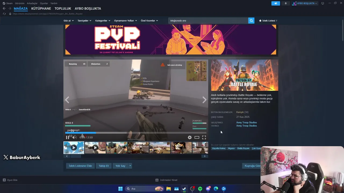344x193 pixels.
Task: Open İndirmeleri Yönet downloads
Action: [x=166, y=180]
